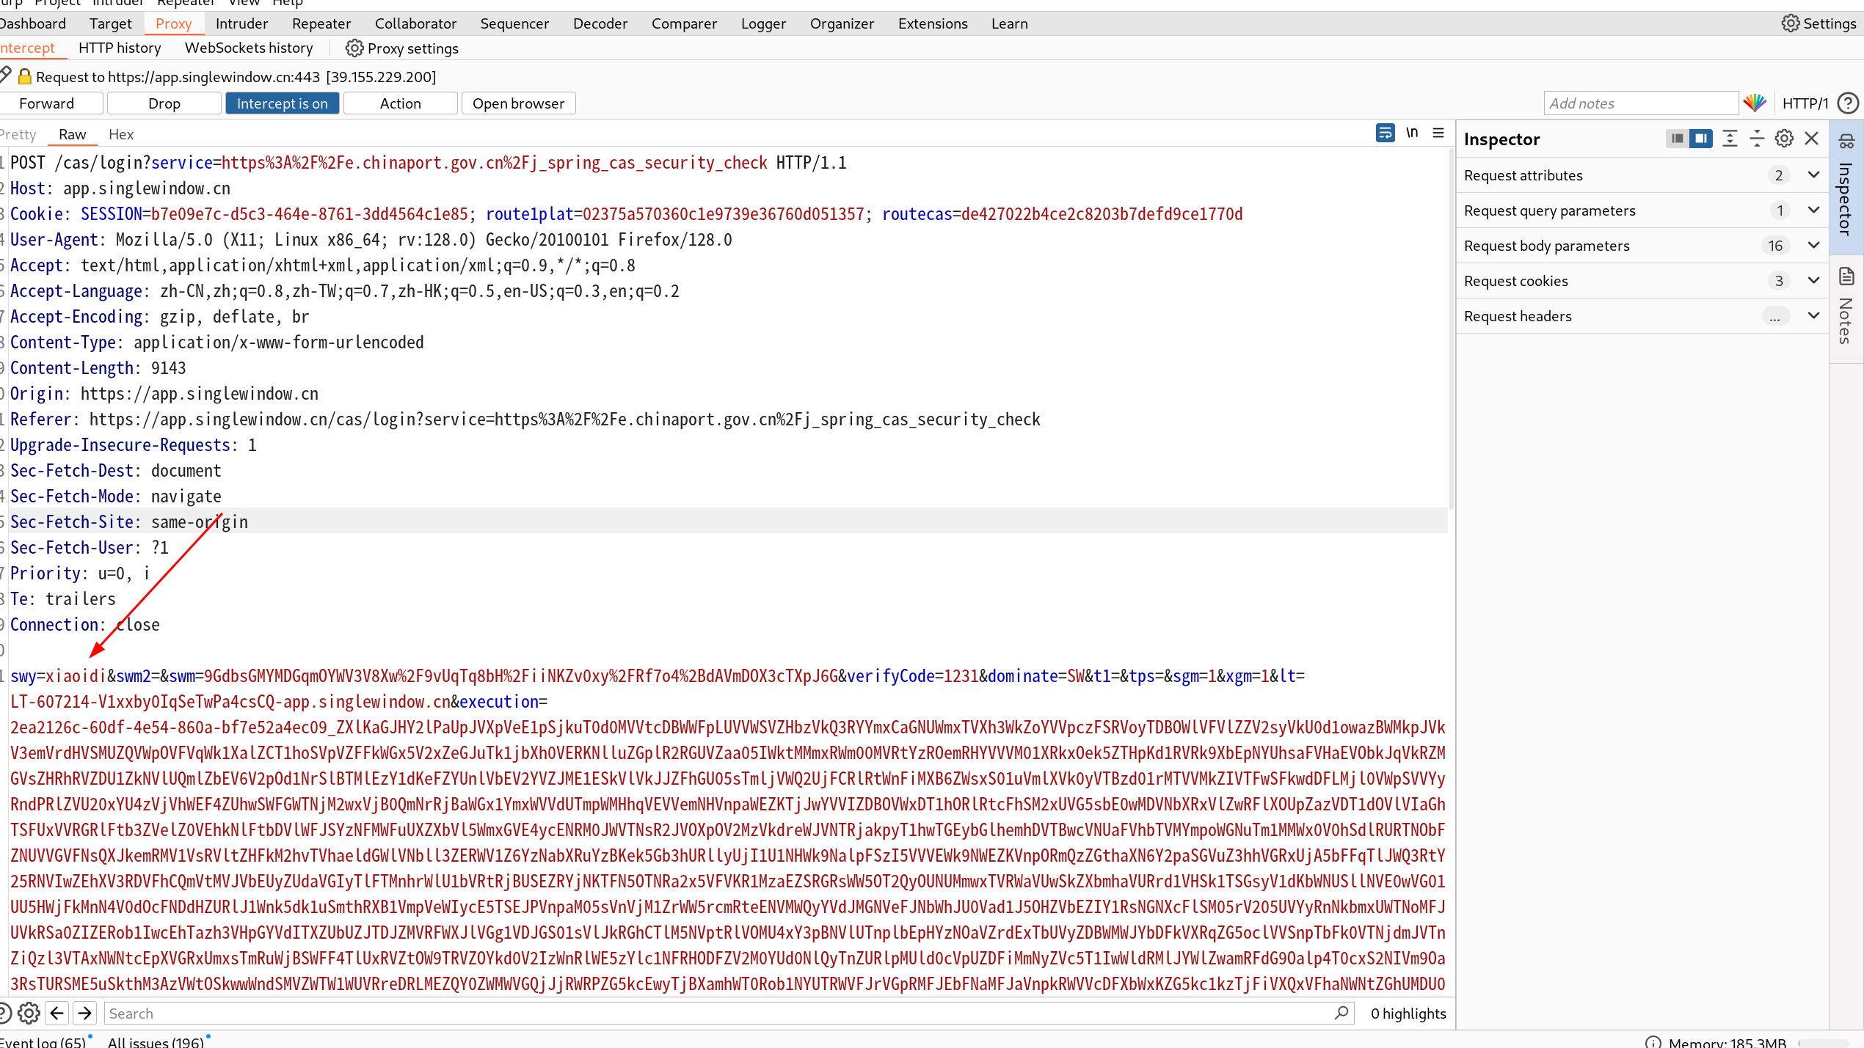The width and height of the screenshot is (1864, 1048).
Task: Toggle message word wrap icon
Action: pyautogui.click(x=1385, y=133)
